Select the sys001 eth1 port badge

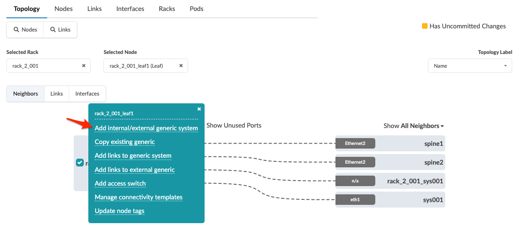point(355,200)
